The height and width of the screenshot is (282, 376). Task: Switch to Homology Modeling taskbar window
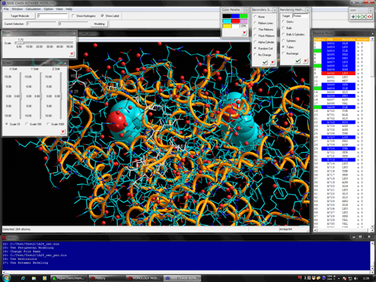tap(144, 278)
